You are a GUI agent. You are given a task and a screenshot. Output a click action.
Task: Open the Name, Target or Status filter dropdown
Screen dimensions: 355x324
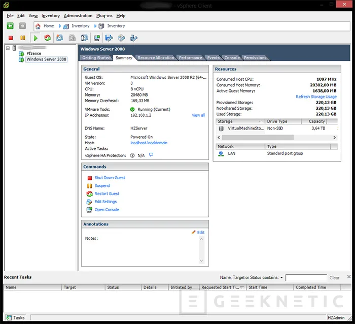point(281,277)
